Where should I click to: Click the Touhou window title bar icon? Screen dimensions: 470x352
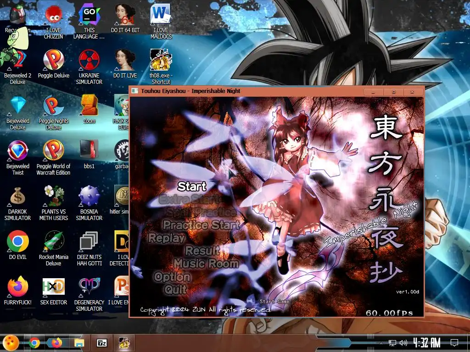135,91
